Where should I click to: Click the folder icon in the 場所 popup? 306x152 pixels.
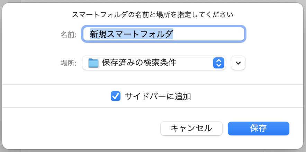(93, 63)
